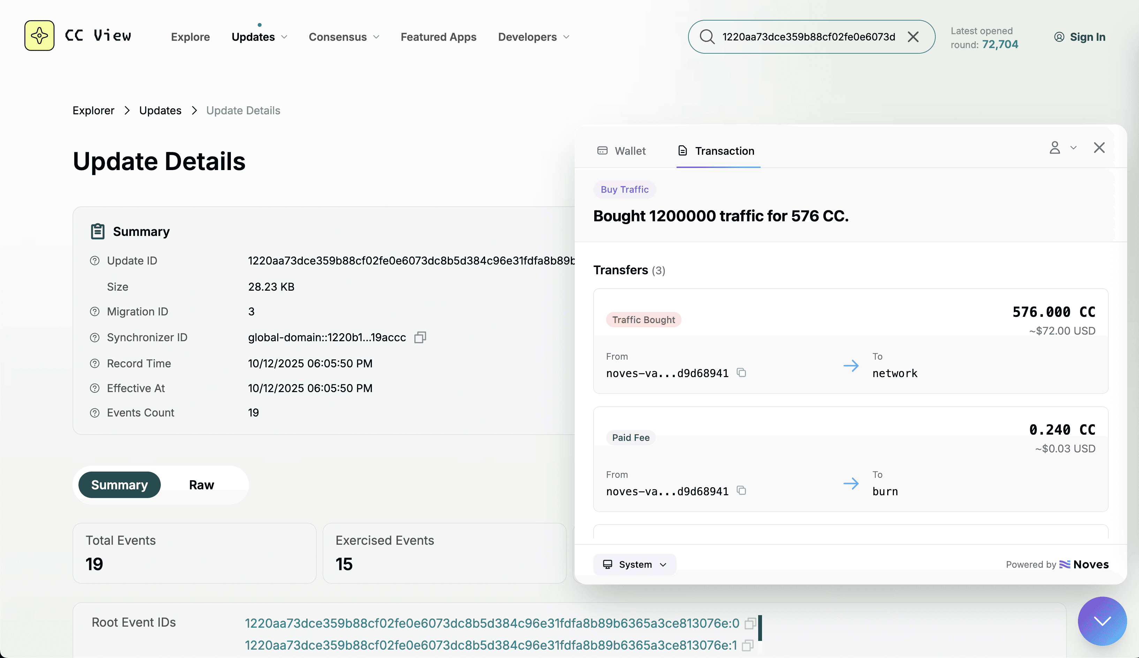The image size is (1139, 658).
Task: Expand the Consensus navigation menu
Action: coord(344,37)
